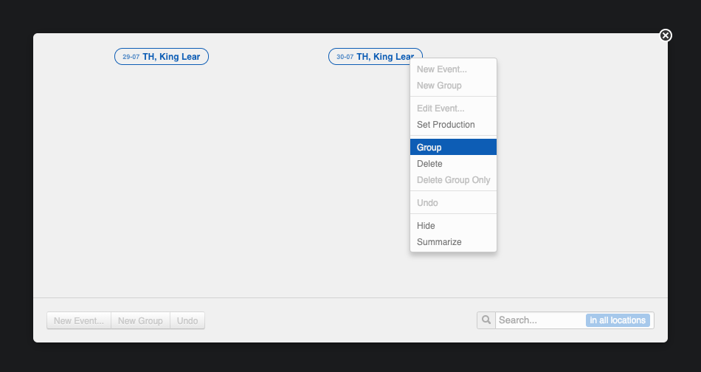Select Summarize from the context menu
701x372 pixels.
(439, 242)
